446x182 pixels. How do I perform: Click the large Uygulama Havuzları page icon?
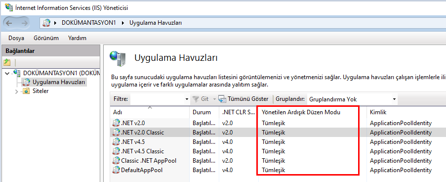(x=118, y=58)
